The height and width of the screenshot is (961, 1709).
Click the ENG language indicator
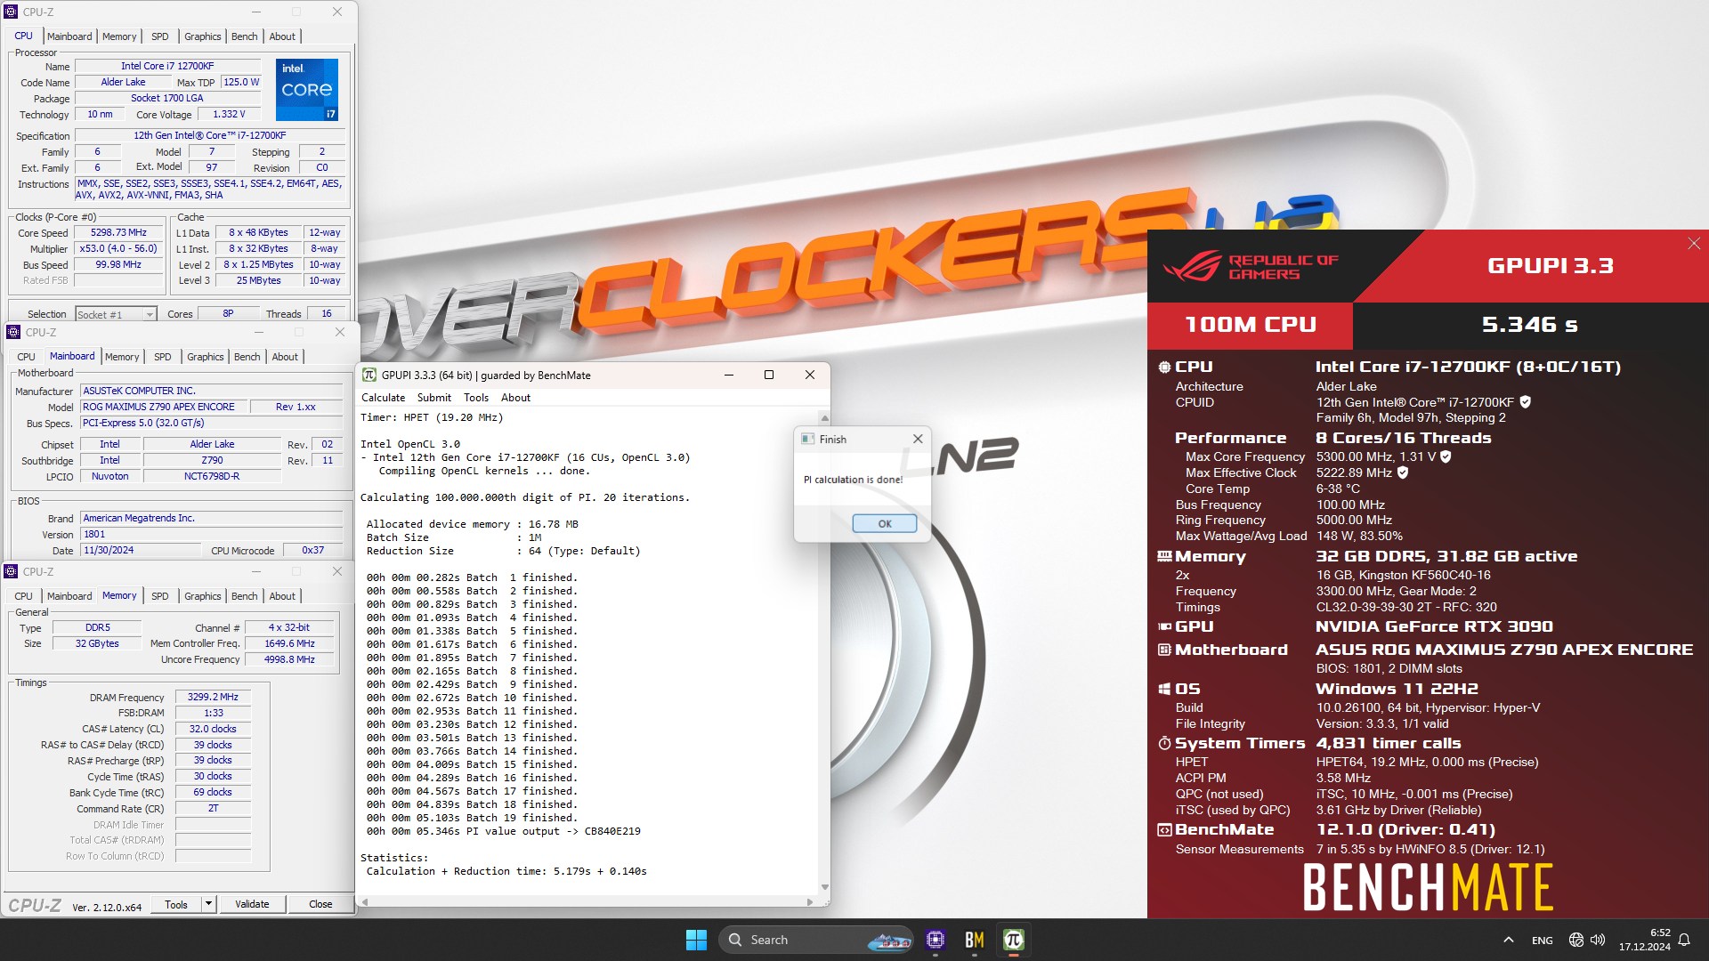[x=1543, y=941]
